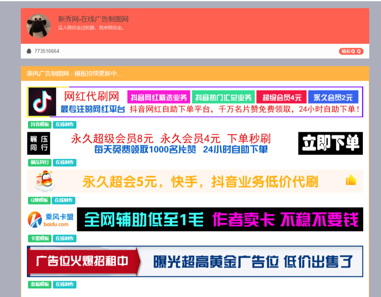Click the 抖音热门汇总业务 green label
This screenshot has width=381, height=297.
[x=223, y=97]
